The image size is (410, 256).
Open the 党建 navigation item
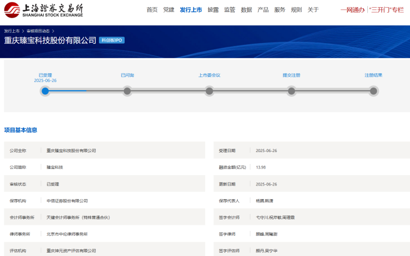tap(168, 10)
